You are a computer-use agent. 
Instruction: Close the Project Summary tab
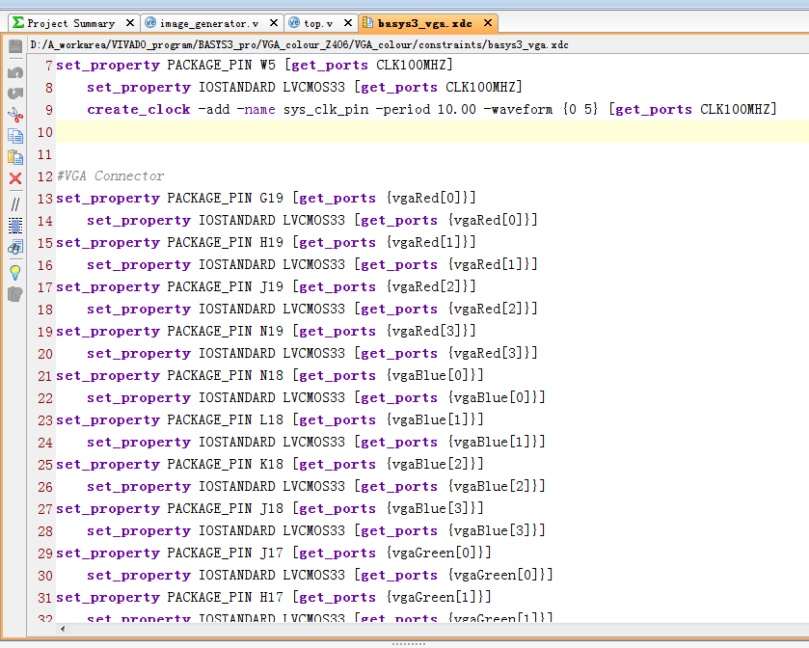coord(128,22)
